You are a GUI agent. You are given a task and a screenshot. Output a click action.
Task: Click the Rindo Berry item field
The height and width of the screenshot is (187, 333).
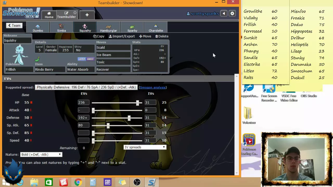[x=50, y=69]
